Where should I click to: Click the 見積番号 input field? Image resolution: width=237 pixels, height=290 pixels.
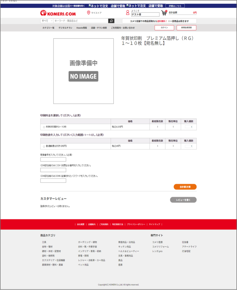[x=53, y=159]
